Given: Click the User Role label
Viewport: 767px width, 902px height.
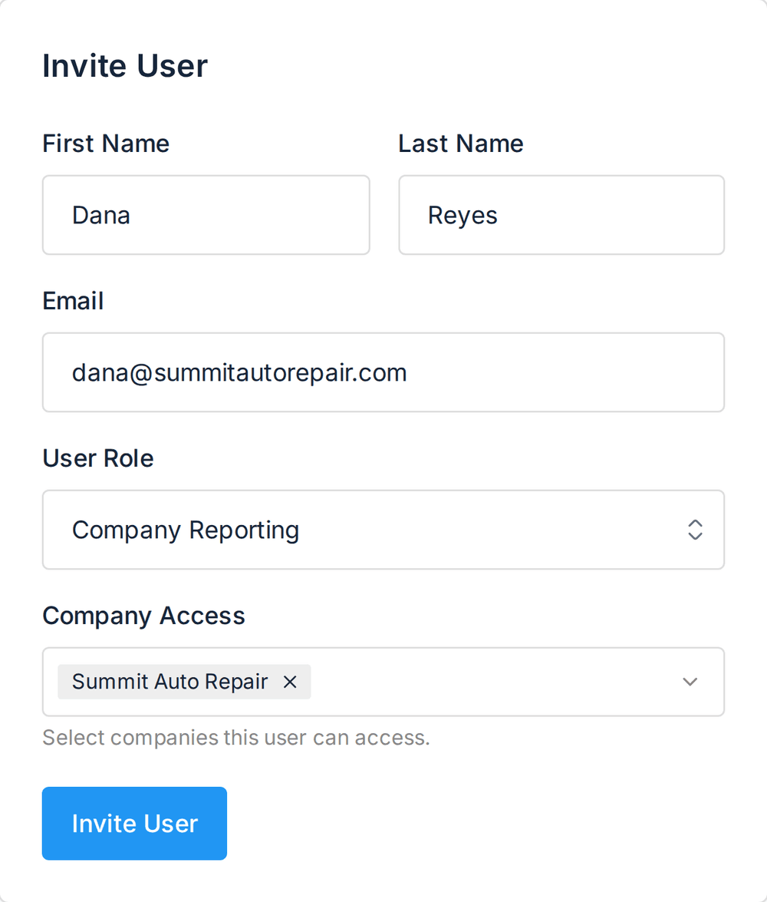Looking at the screenshot, I should (x=98, y=458).
